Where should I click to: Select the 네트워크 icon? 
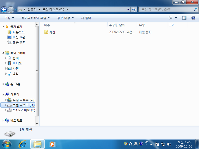pos(7,120)
